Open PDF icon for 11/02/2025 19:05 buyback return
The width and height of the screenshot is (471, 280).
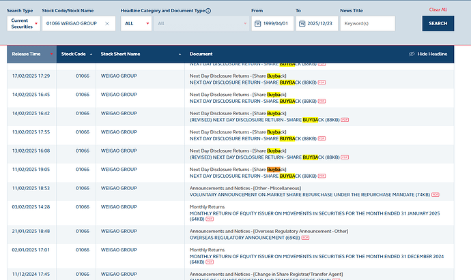coord(322,176)
